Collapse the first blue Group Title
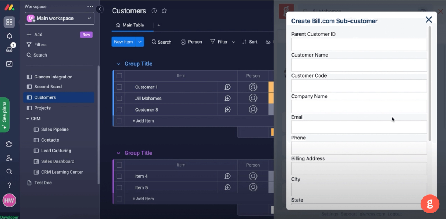 tap(119, 64)
